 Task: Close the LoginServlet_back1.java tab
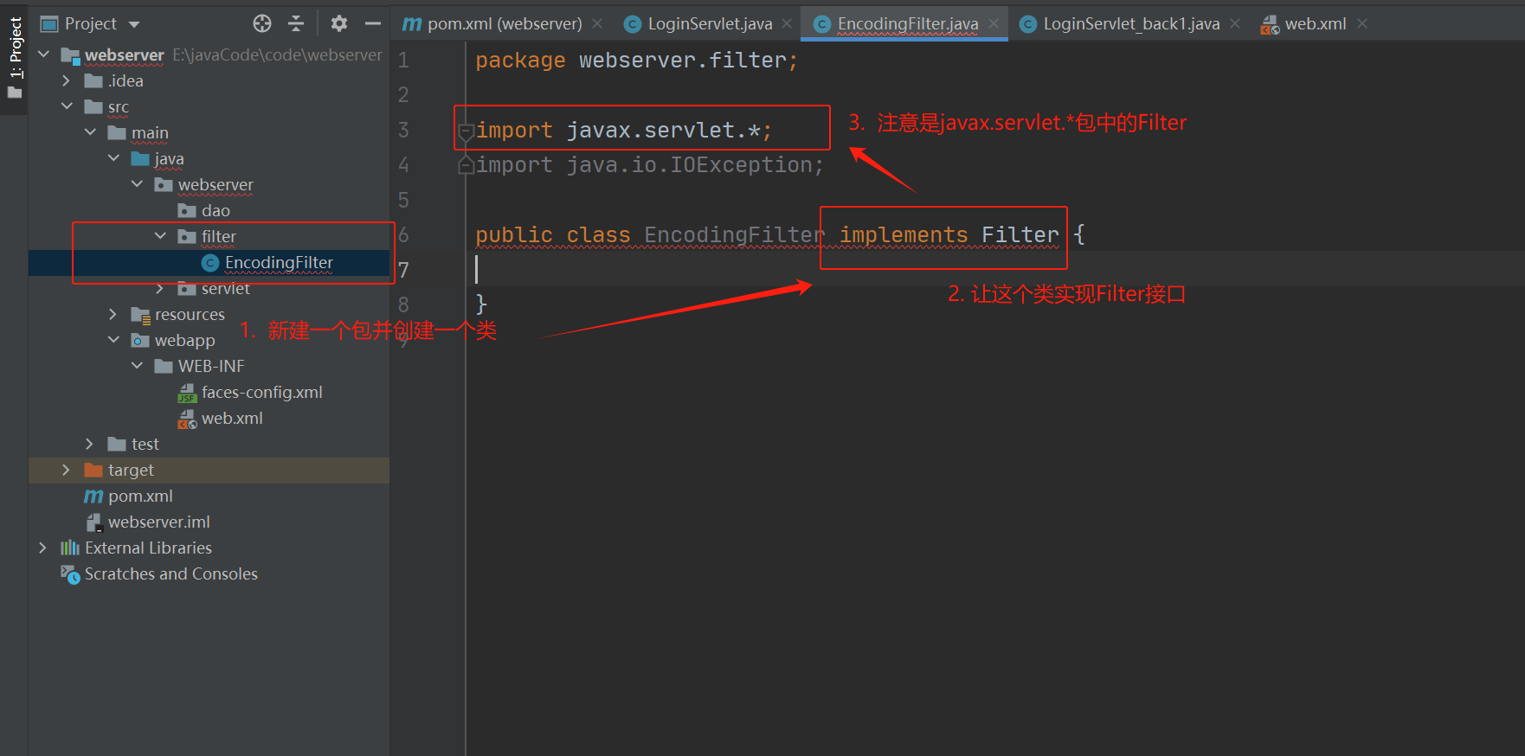(1235, 23)
